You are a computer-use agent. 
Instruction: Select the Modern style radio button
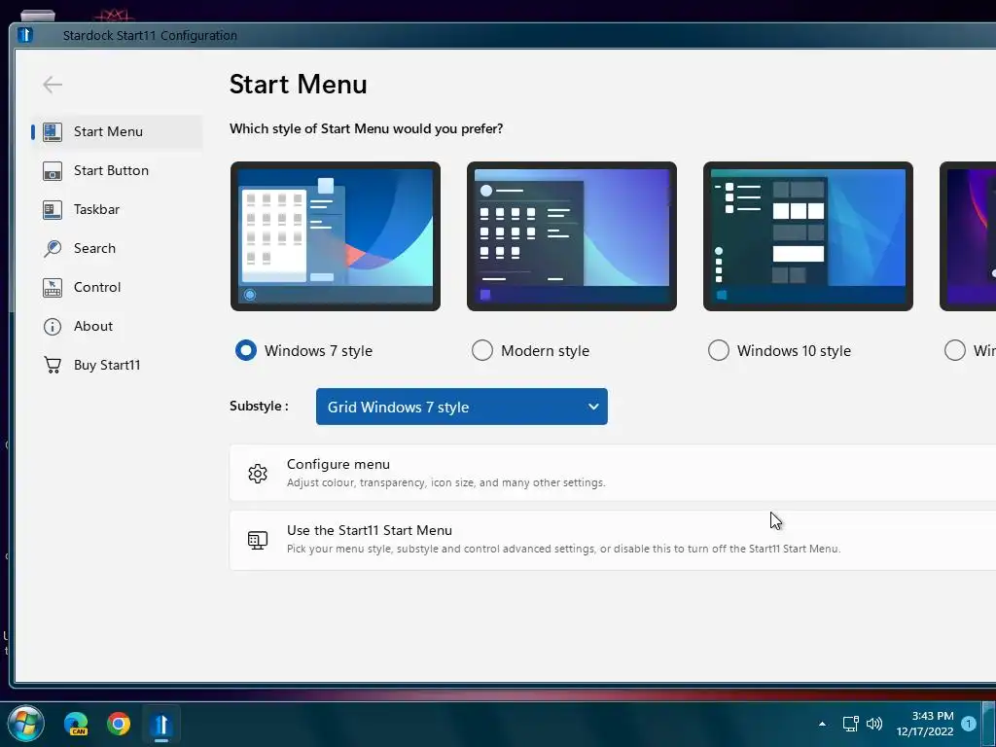pos(482,350)
